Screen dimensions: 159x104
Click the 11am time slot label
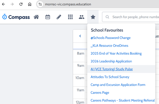[80, 90]
